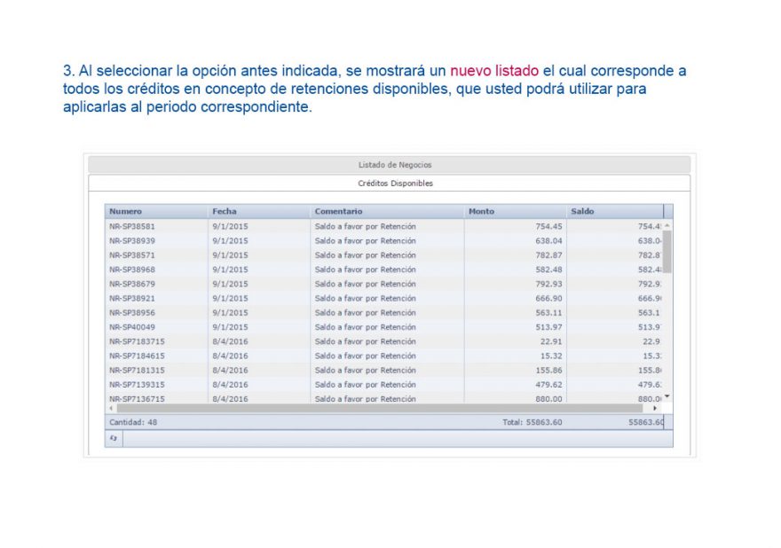Click the Monto value 666.90
The width and height of the screenshot is (781, 548).
click(x=548, y=299)
